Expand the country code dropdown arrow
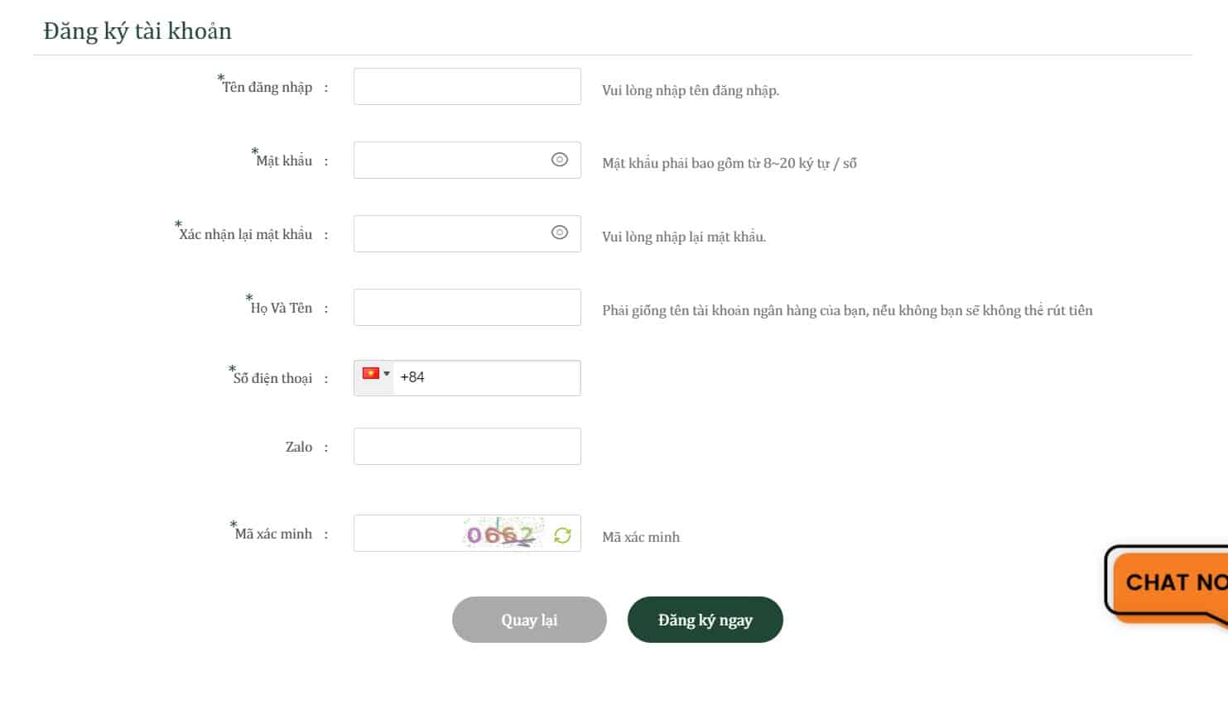The image size is (1228, 704). point(387,373)
